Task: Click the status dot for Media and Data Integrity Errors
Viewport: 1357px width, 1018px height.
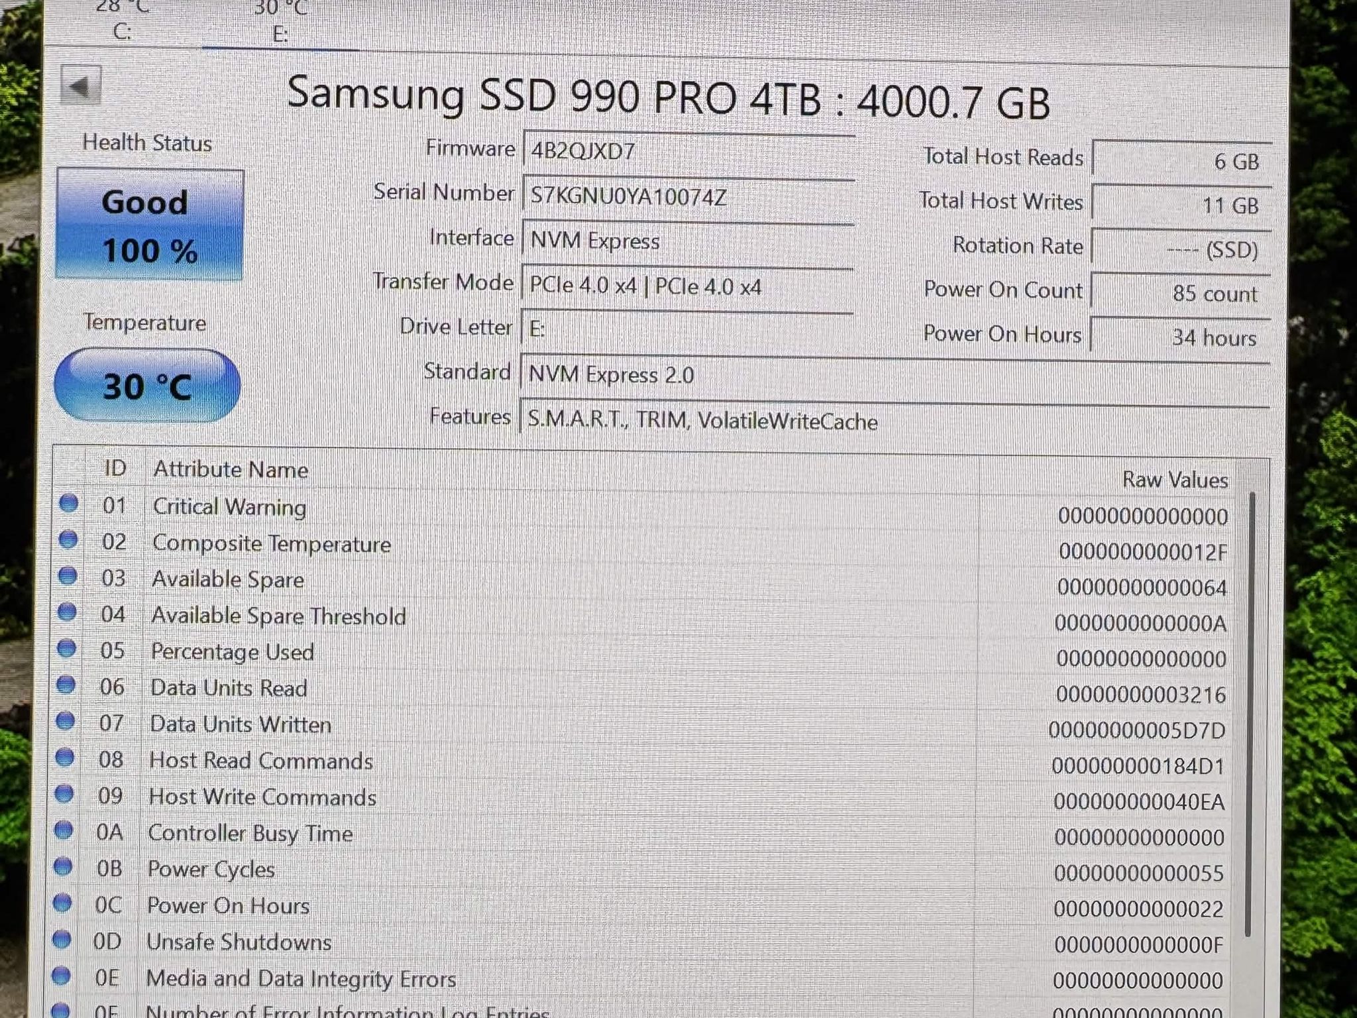Action: click(x=60, y=975)
